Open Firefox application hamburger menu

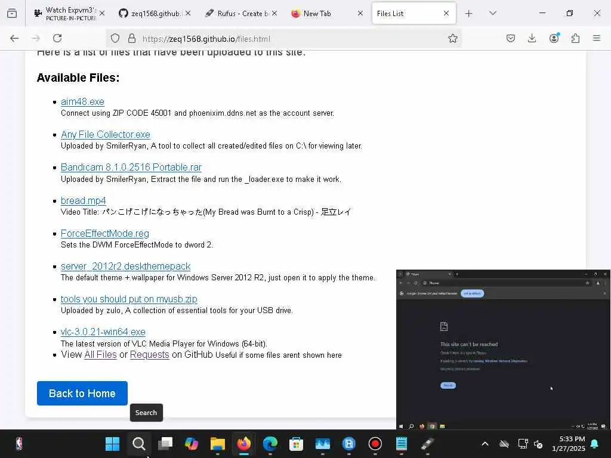[597, 38]
